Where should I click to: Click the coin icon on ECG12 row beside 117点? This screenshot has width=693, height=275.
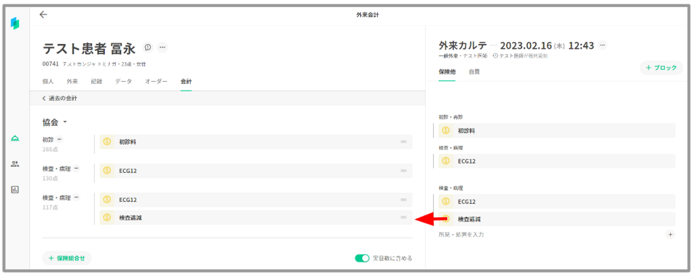click(107, 200)
